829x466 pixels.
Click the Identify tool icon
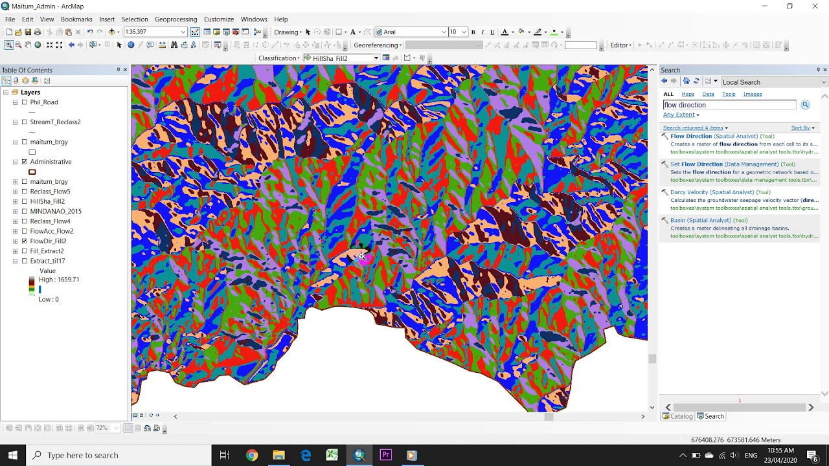point(131,45)
